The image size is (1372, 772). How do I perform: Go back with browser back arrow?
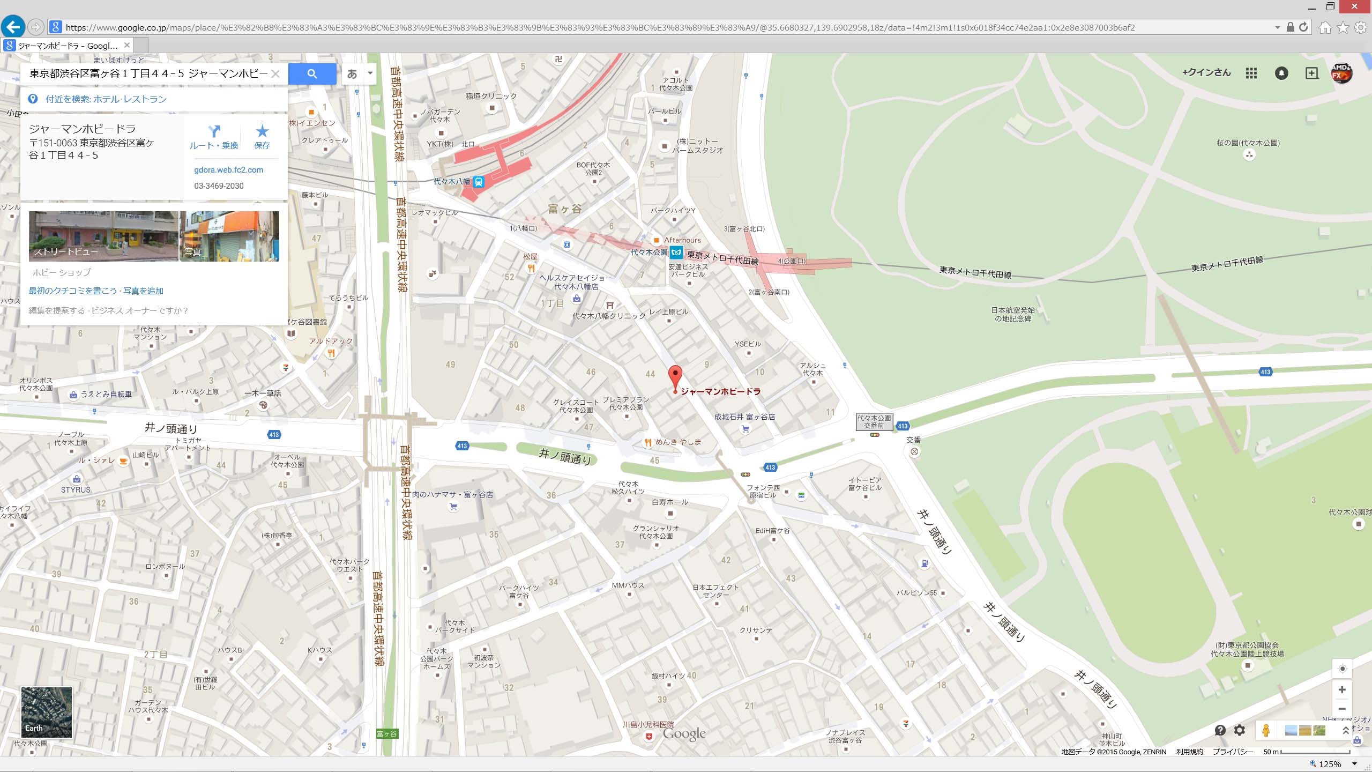coord(13,26)
